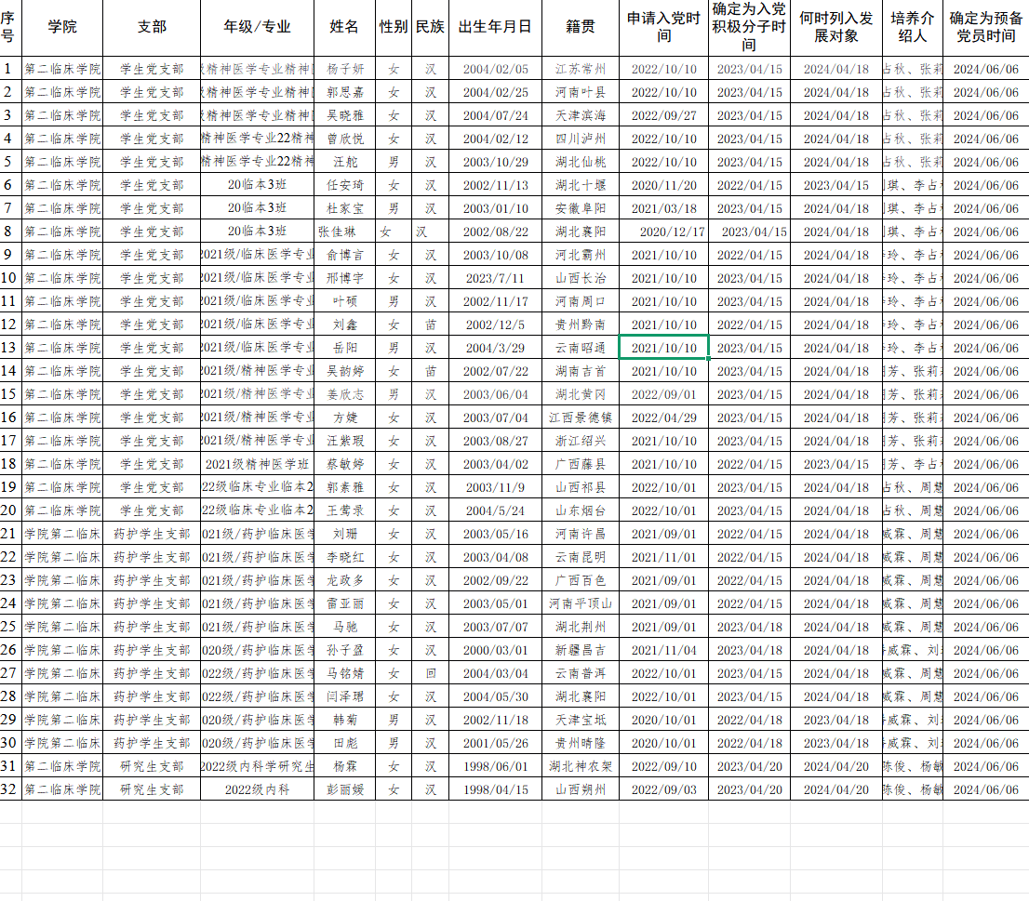Click the birth date 2000/03/01
The height and width of the screenshot is (901, 1029).
pyautogui.click(x=495, y=650)
